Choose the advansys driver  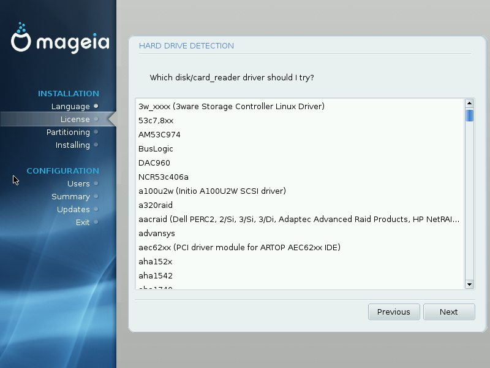pyautogui.click(x=300, y=233)
